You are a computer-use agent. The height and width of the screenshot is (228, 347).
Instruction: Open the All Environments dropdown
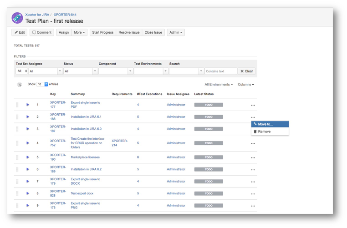point(219,85)
